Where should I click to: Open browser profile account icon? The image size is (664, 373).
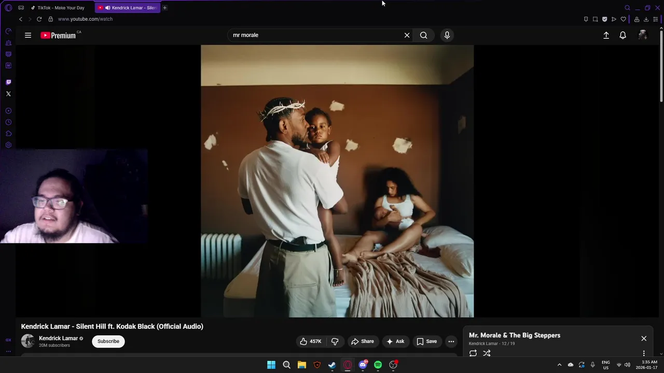(x=637, y=19)
